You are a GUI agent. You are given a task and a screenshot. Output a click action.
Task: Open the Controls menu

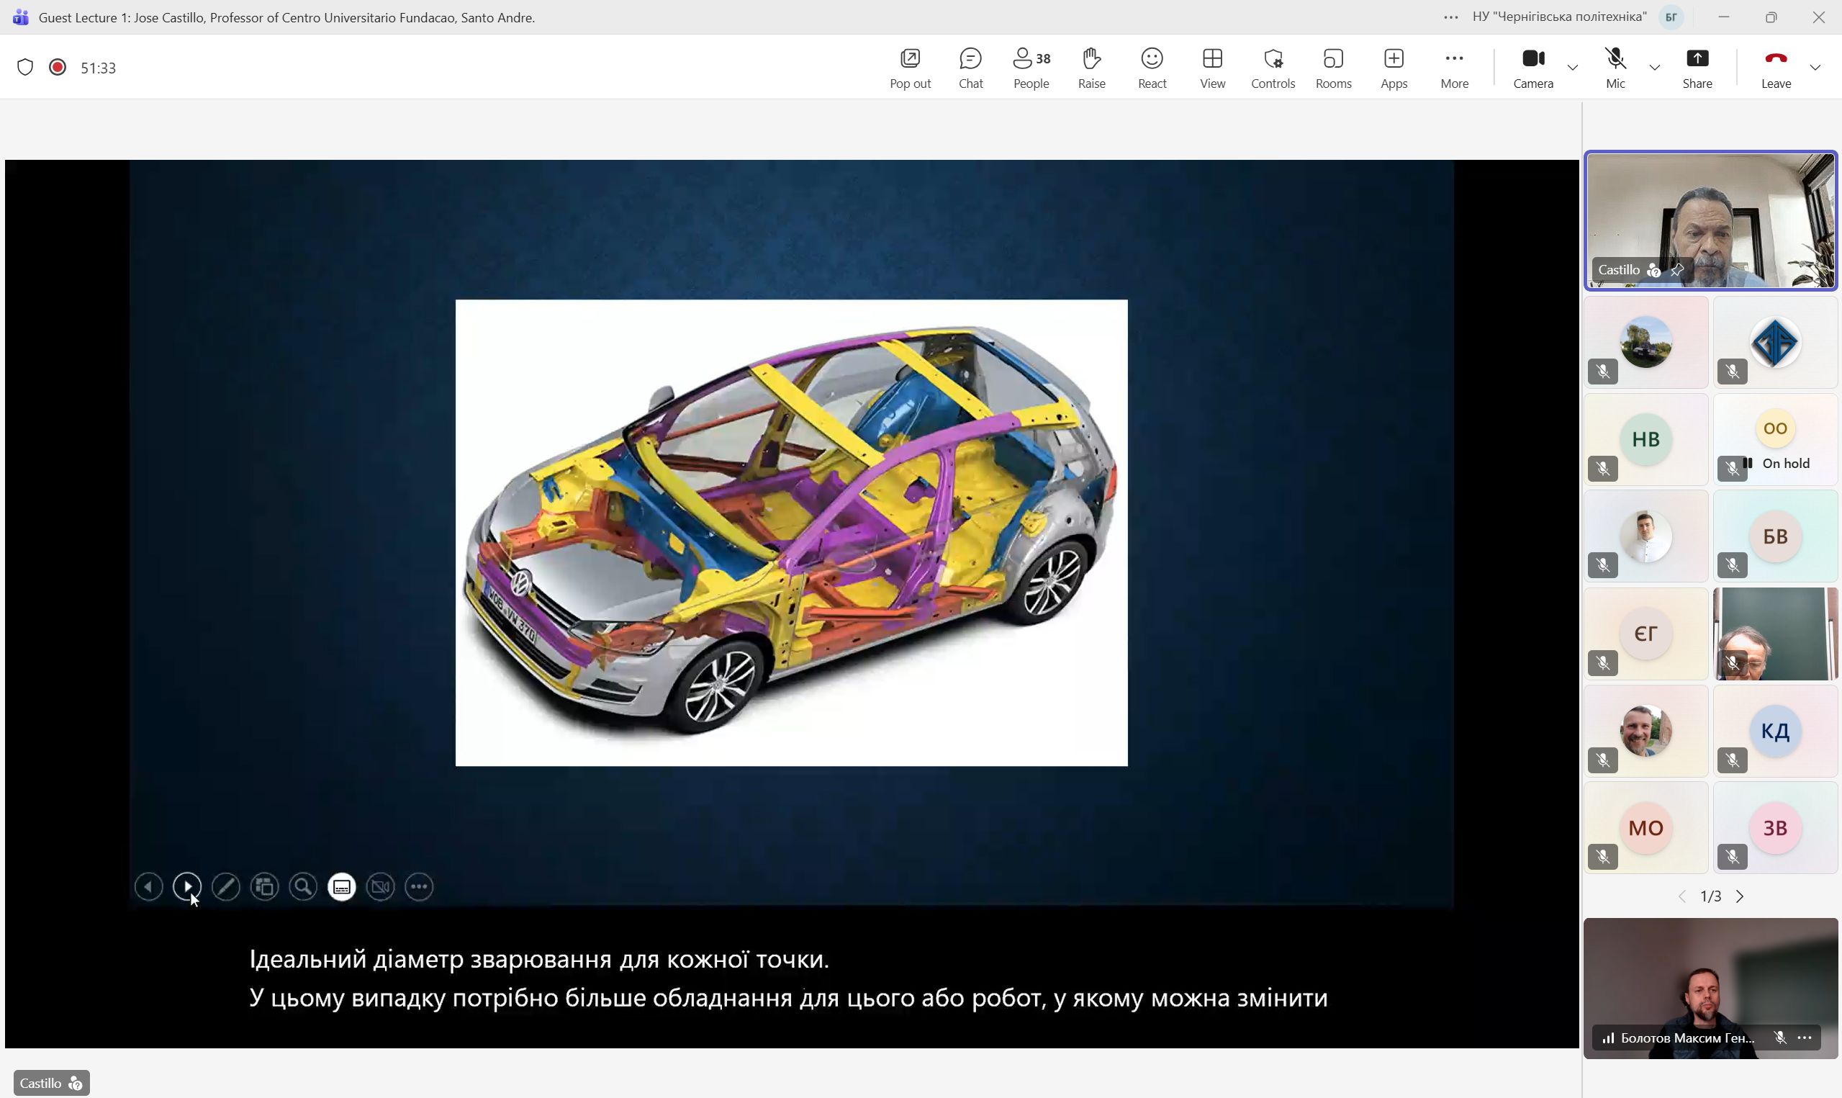click(x=1272, y=68)
